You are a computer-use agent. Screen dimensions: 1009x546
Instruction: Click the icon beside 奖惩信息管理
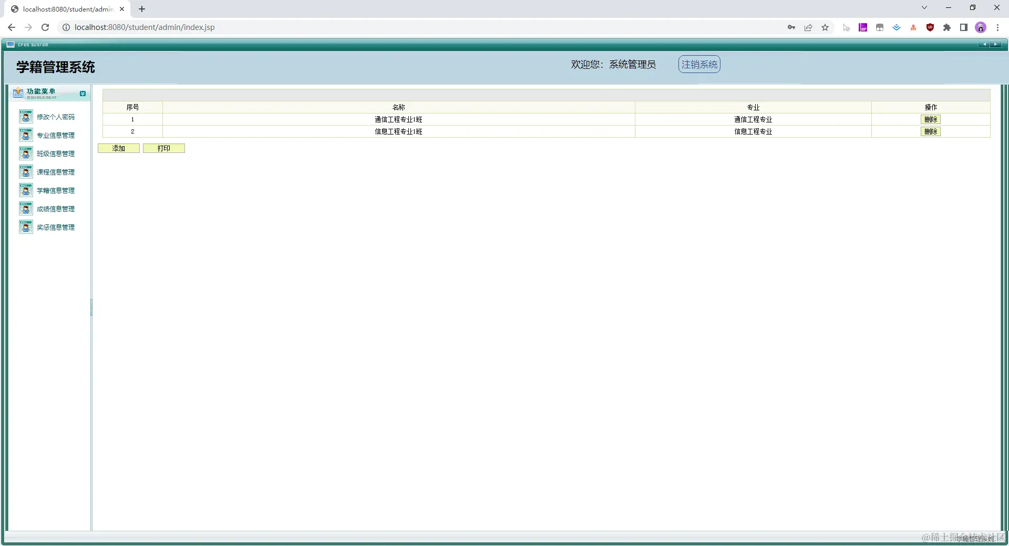point(26,227)
